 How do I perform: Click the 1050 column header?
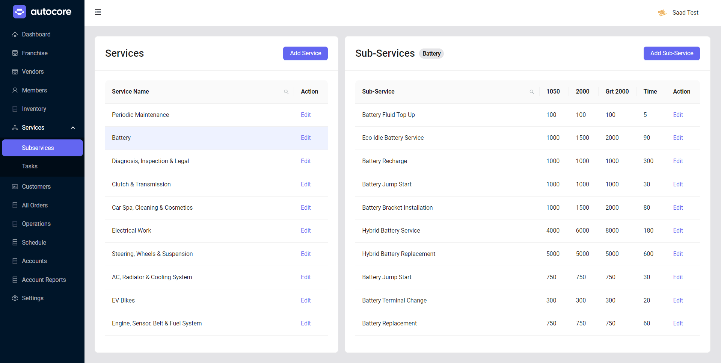[x=553, y=92]
